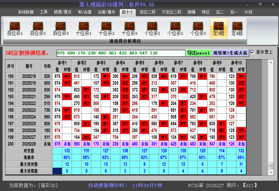Choose the 十位杀2 analysis item
Viewport: 279px width, 191px height.
tap(106, 28)
